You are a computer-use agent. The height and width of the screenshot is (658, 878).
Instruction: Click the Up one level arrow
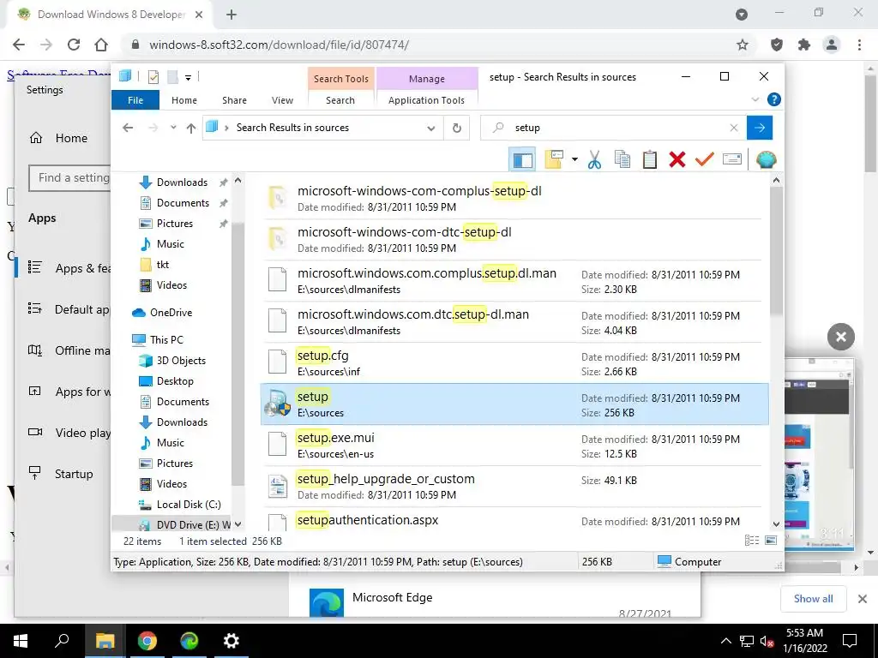[191, 129]
